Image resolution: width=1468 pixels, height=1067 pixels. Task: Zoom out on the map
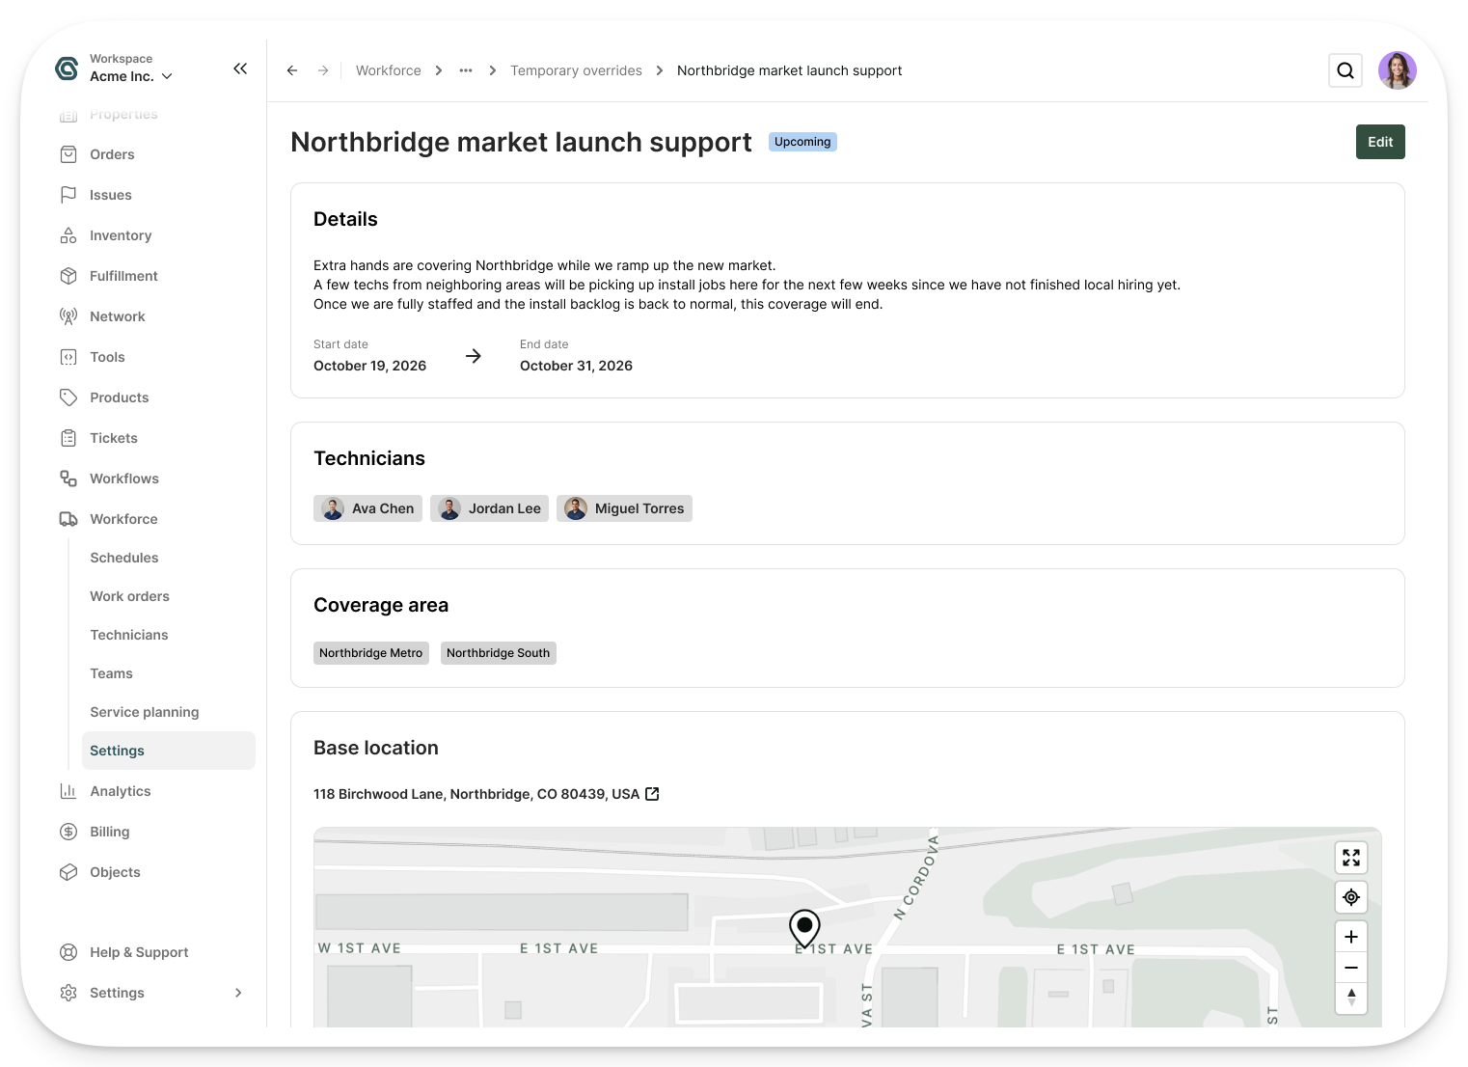1351,968
